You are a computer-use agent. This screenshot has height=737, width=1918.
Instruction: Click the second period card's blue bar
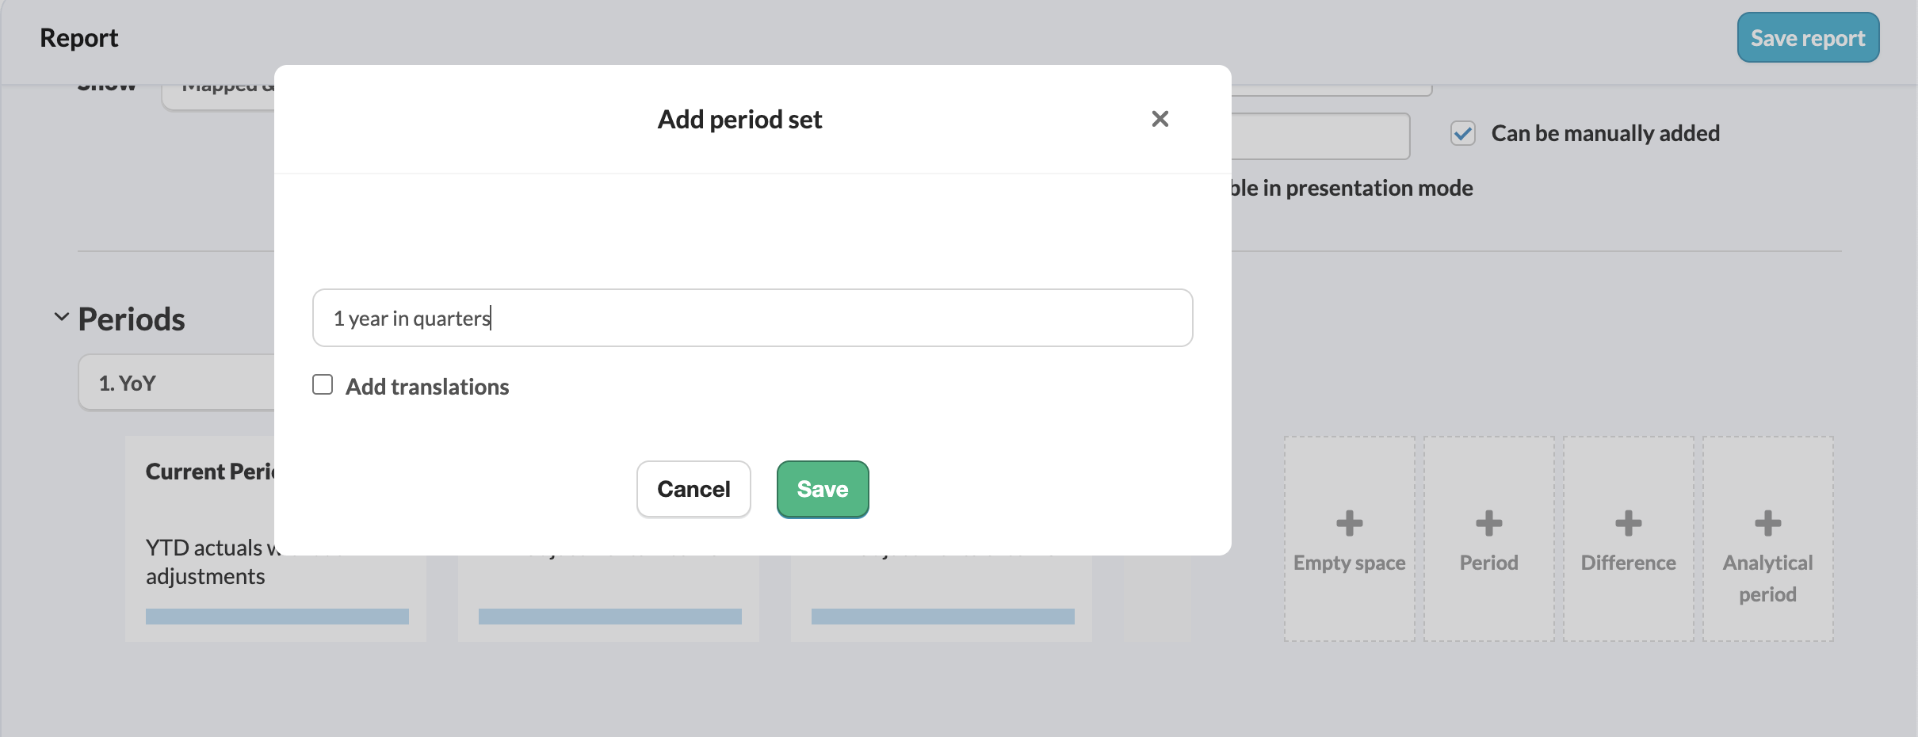pos(610,617)
